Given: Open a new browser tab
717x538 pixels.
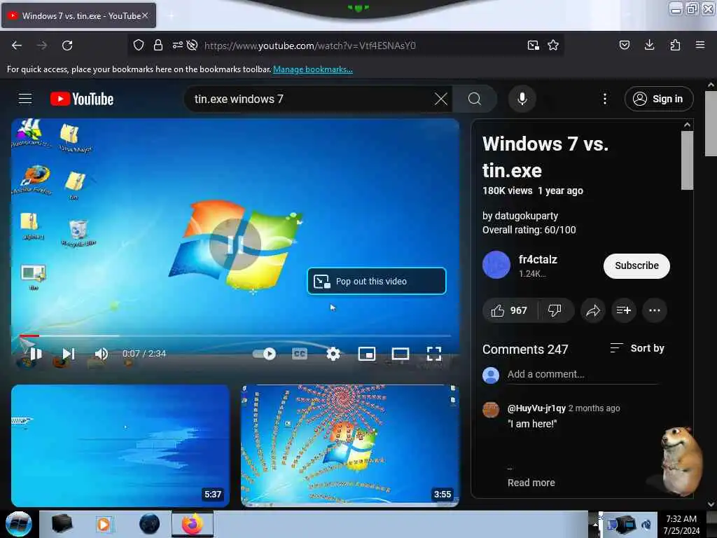Looking at the screenshot, I should click(171, 16).
